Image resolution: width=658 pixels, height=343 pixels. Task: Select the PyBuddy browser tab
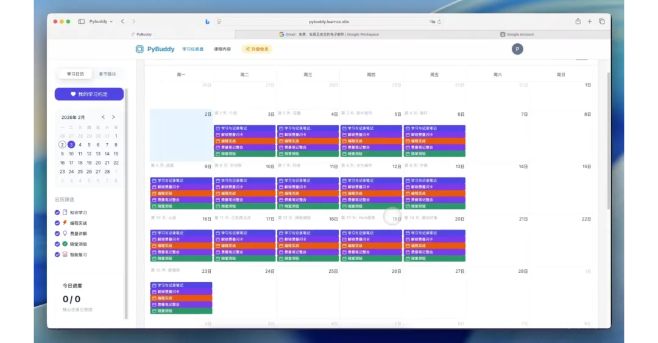(x=141, y=35)
